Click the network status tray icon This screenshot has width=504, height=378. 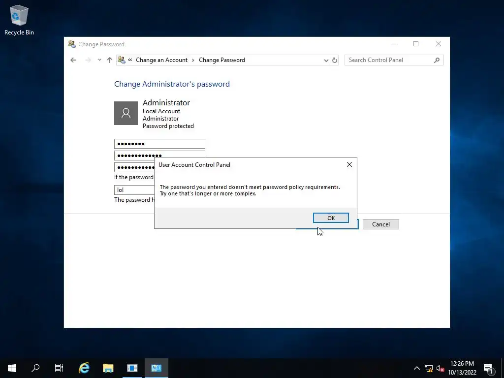point(429,368)
